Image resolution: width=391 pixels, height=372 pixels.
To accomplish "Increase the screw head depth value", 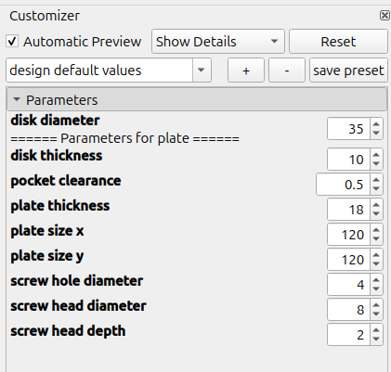I will tap(376, 330).
